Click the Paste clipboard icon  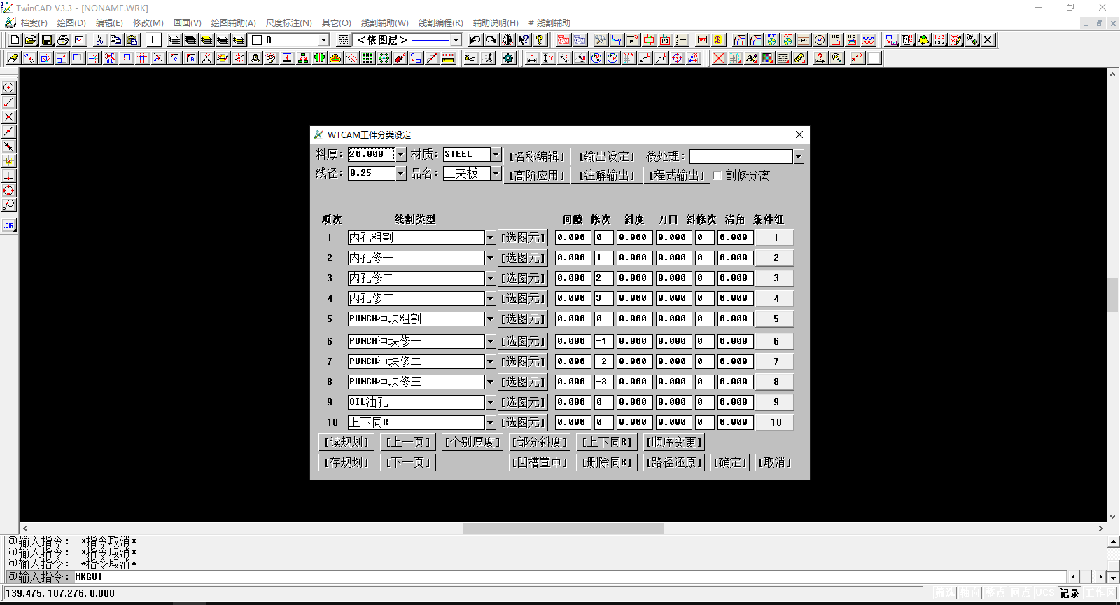[132, 40]
